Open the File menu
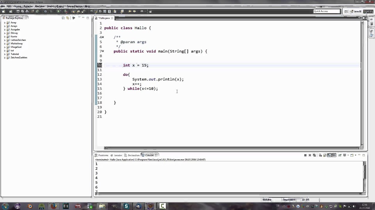The width and height of the screenshot is (375, 210). (x=3, y=6)
